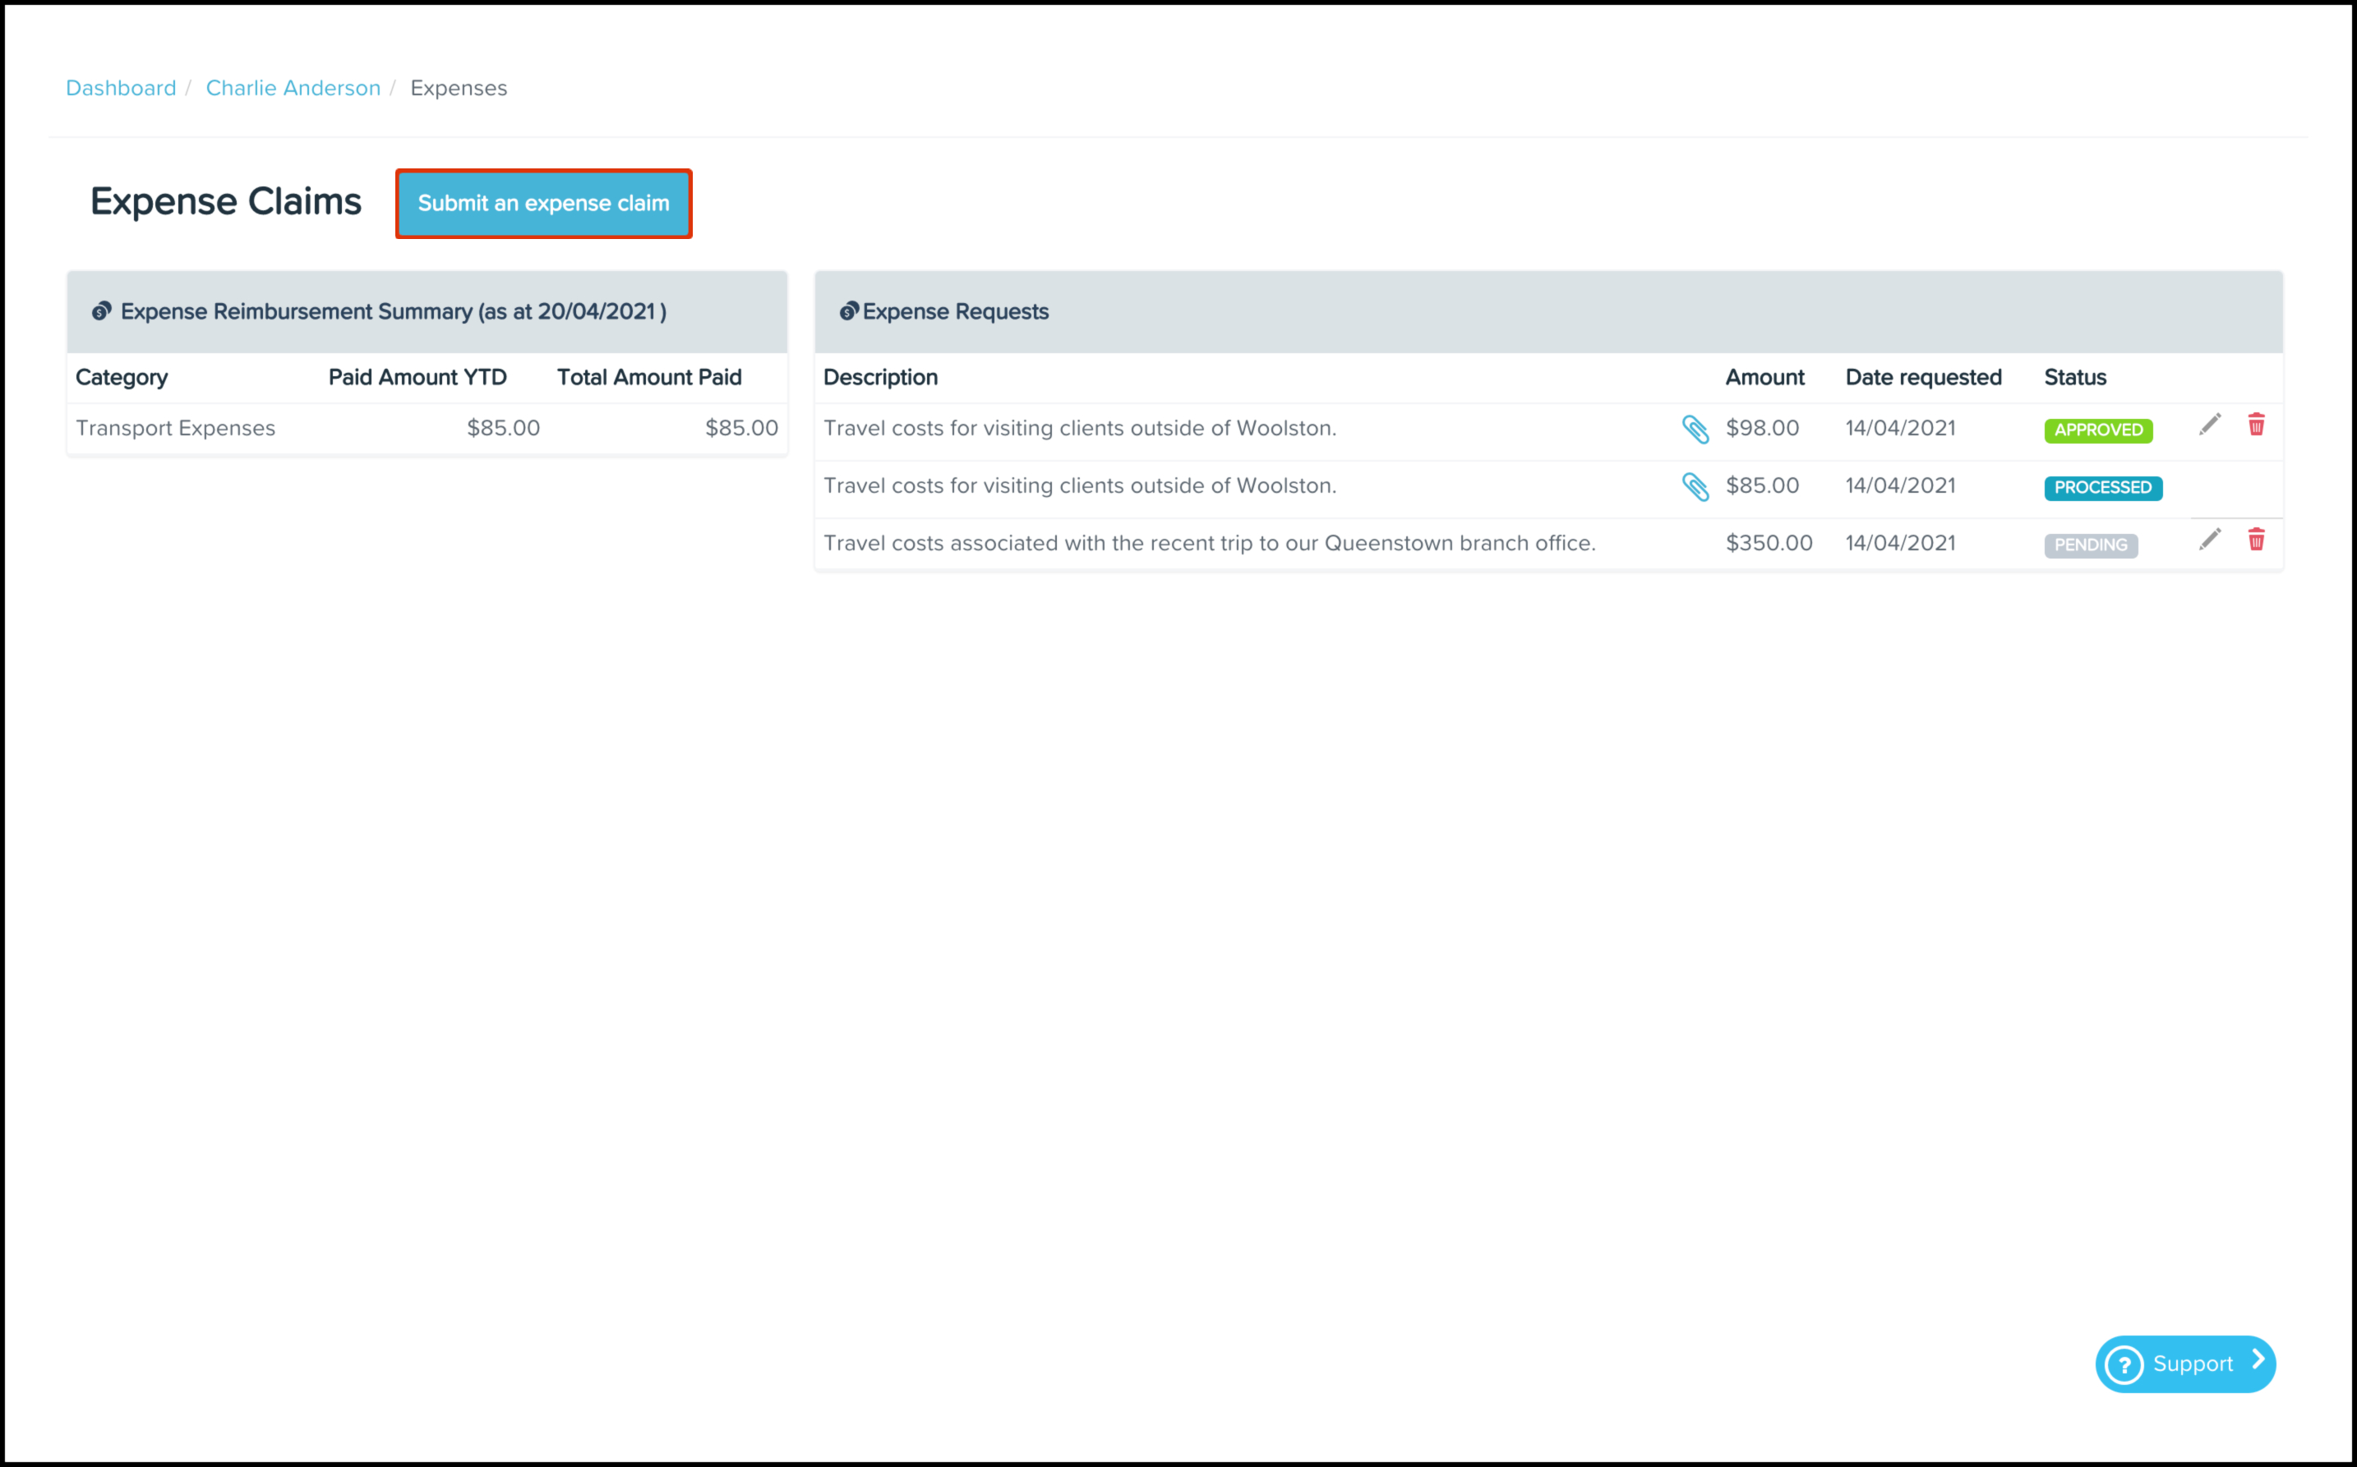Click the Amount column header

coord(1764,377)
